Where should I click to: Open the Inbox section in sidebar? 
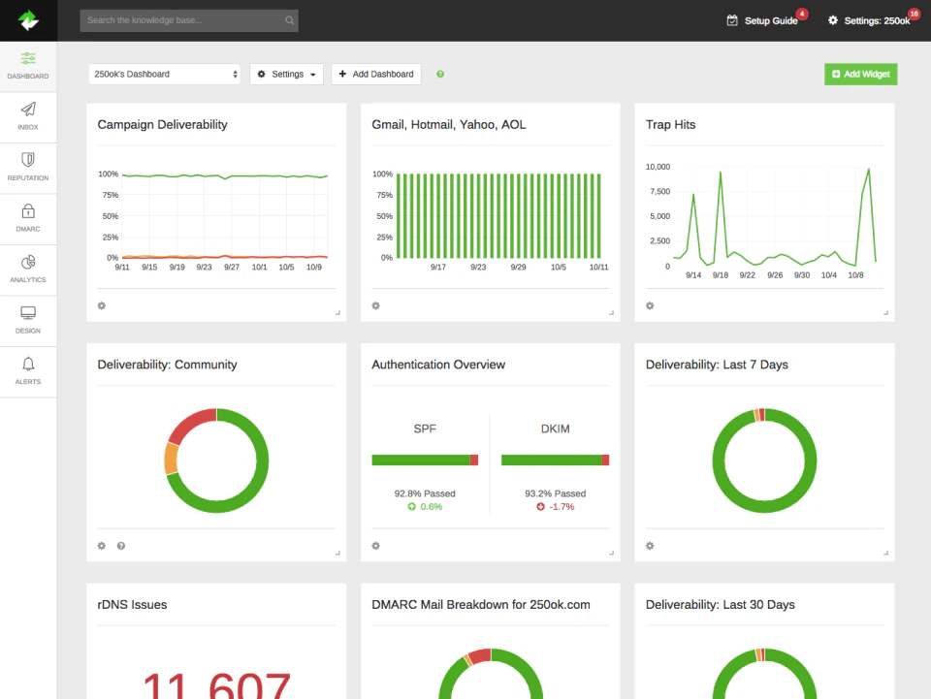28,115
